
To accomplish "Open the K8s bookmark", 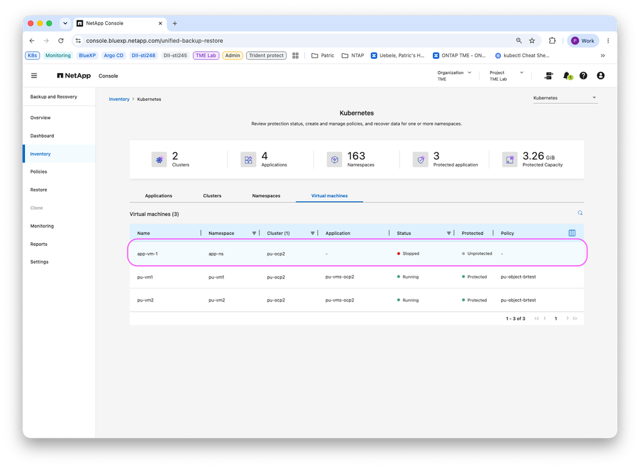I will 32,56.
